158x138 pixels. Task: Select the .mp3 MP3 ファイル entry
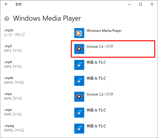[13, 48]
